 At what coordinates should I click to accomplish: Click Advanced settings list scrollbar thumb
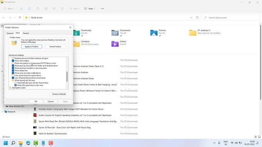click(67, 76)
